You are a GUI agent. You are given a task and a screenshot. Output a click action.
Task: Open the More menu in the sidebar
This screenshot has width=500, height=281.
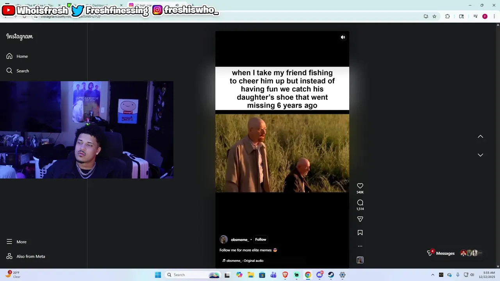[16, 242]
